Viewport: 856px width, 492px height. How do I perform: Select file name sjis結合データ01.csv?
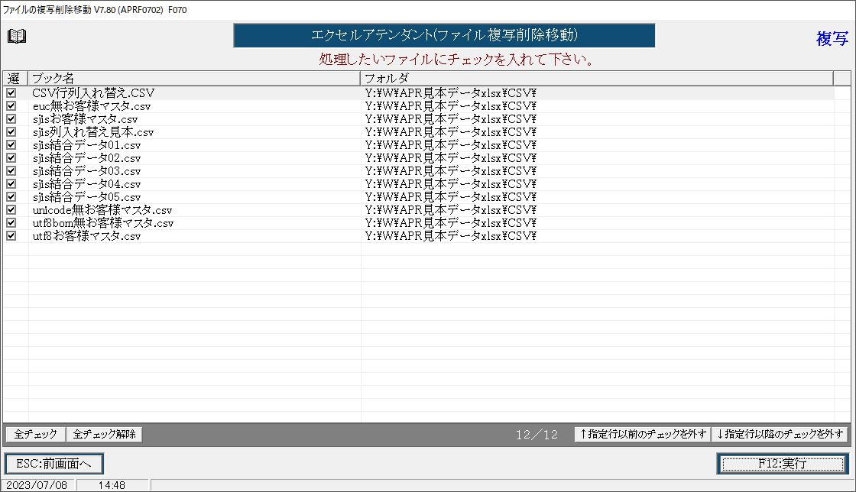[x=87, y=145]
